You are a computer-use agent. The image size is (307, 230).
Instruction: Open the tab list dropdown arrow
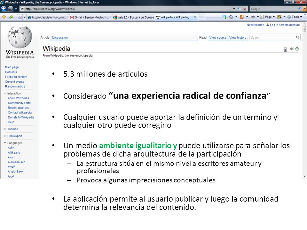pyautogui.click(x=24, y=17)
